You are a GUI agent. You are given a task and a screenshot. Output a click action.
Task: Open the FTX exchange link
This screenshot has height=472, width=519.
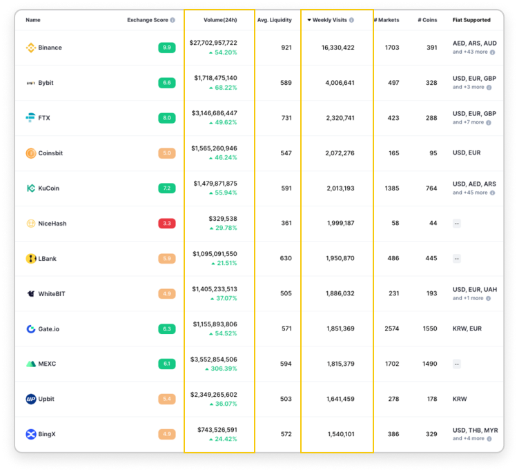click(x=44, y=118)
